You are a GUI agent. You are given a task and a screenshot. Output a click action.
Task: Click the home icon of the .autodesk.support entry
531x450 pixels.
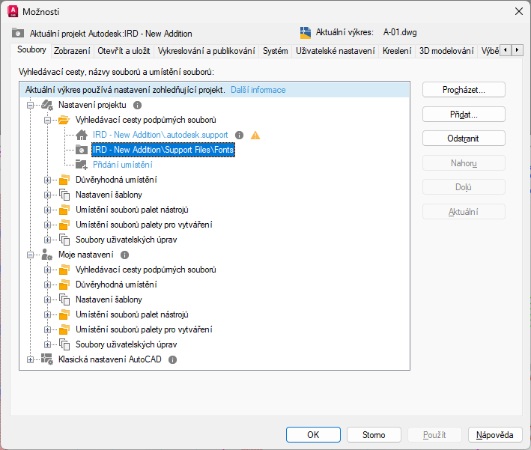(x=82, y=136)
